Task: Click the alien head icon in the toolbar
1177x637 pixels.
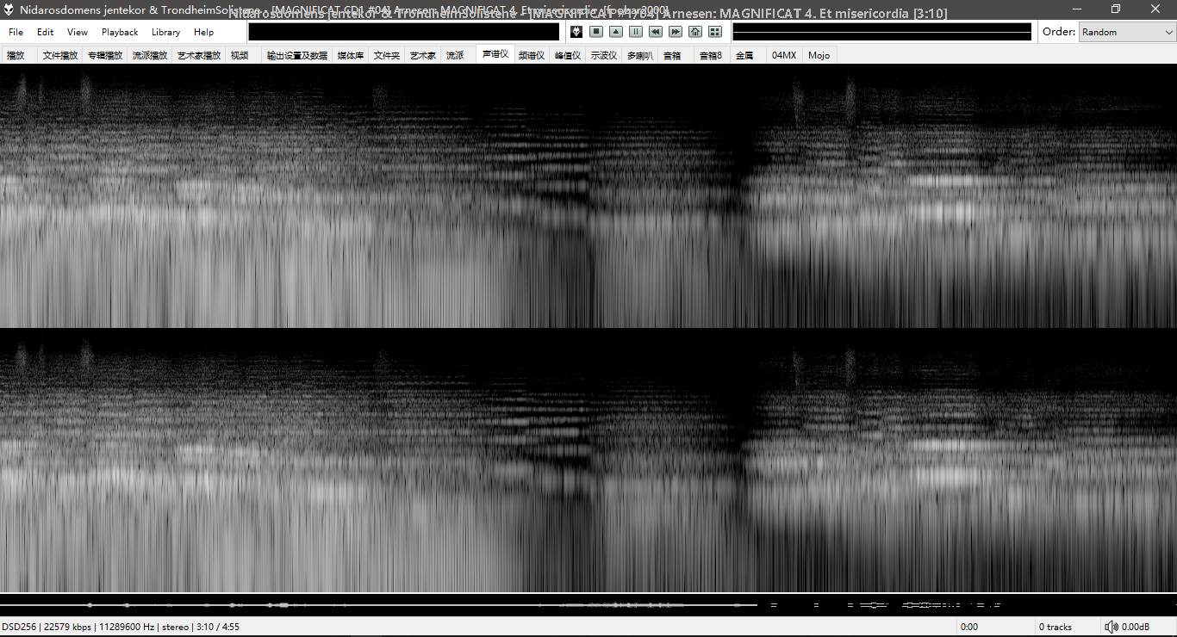Action: click(576, 32)
